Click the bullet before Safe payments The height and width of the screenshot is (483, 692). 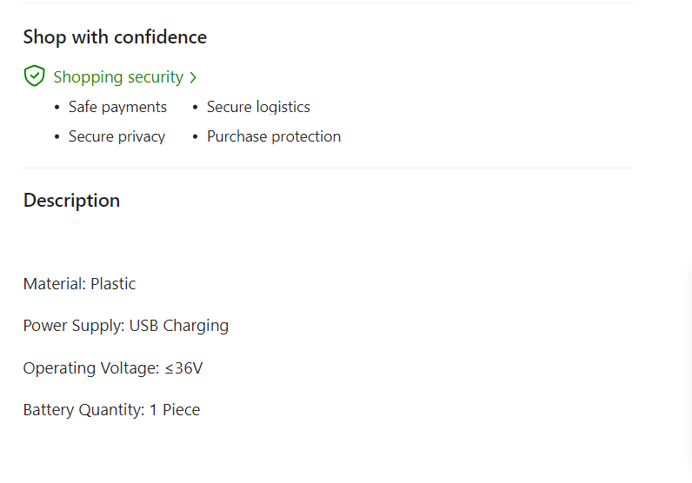57,108
